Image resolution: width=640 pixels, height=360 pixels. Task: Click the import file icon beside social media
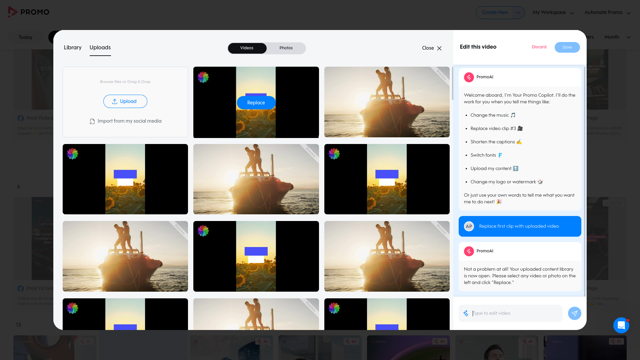(92, 121)
